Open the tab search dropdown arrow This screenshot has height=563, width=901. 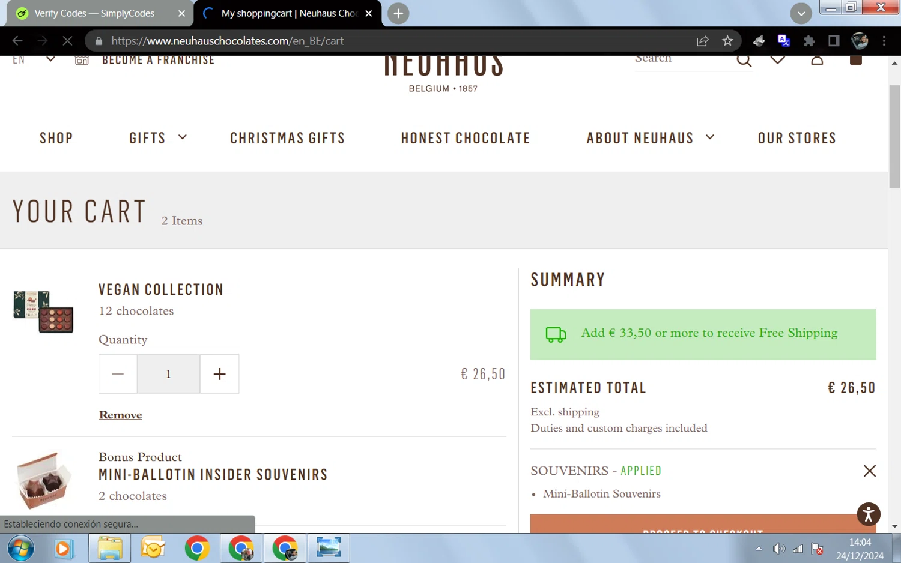[801, 13]
